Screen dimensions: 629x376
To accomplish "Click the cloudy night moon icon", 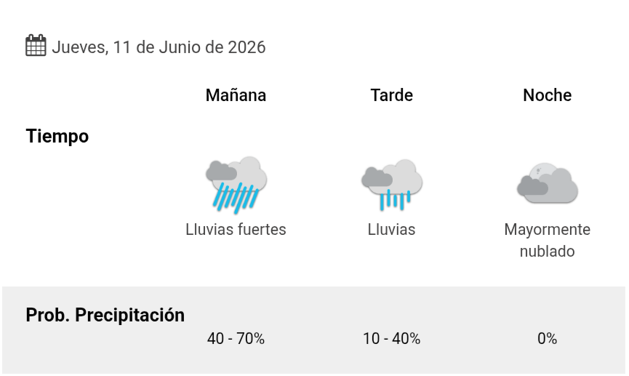I will pyautogui.click(x=548, y=183).
